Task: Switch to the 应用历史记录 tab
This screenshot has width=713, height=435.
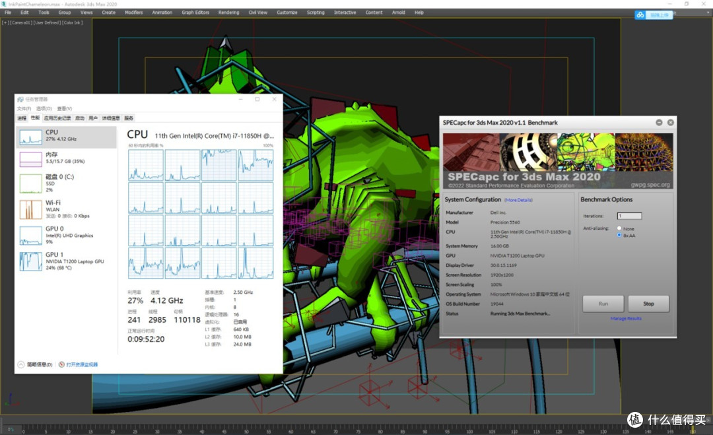Action: [x=57, y=118]
